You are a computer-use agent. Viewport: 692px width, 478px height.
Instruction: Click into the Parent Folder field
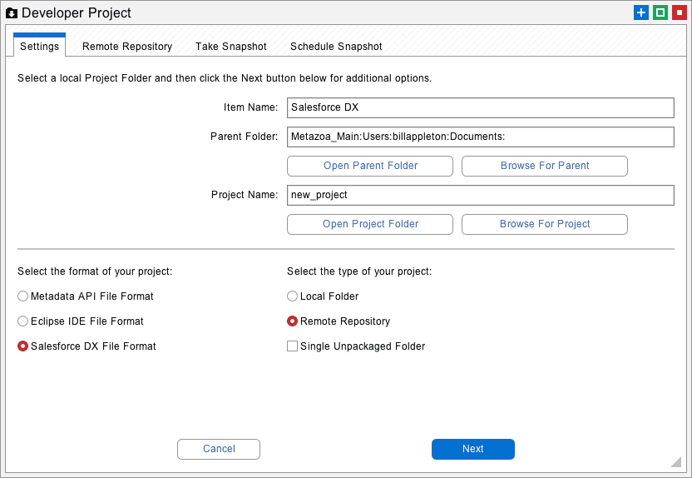point(480,137)
